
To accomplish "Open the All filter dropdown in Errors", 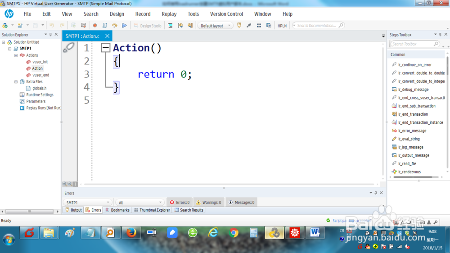I will [139, 203].
